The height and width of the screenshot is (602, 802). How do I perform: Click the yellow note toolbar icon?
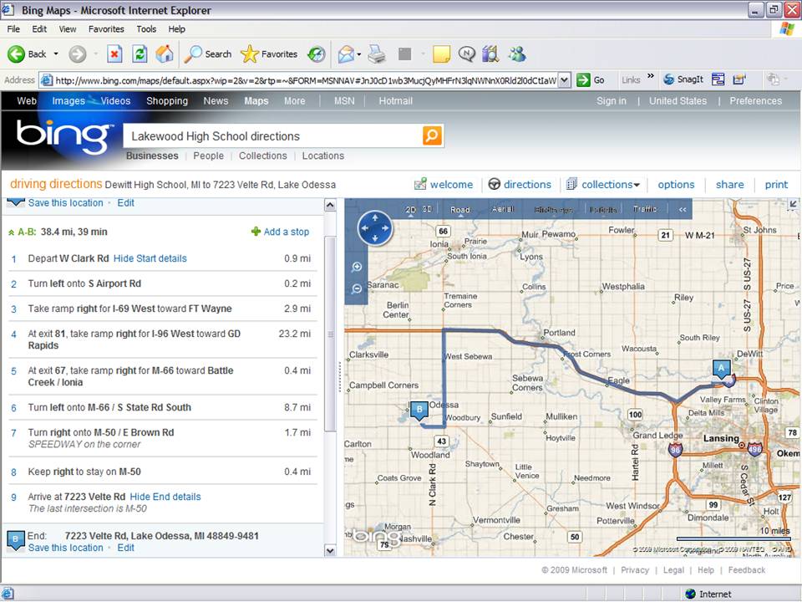click(x=441, y=54)
